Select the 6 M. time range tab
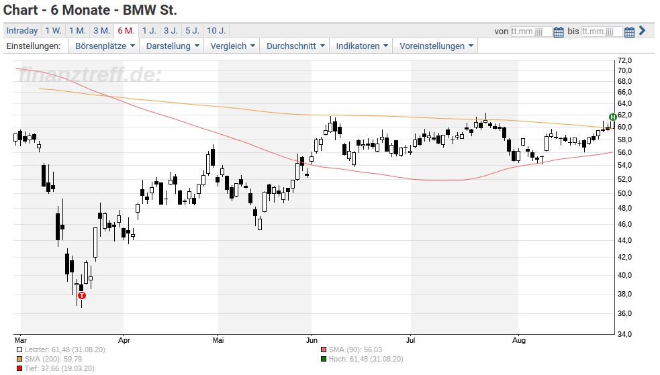660x375 pixels. [x=126, y=31]
